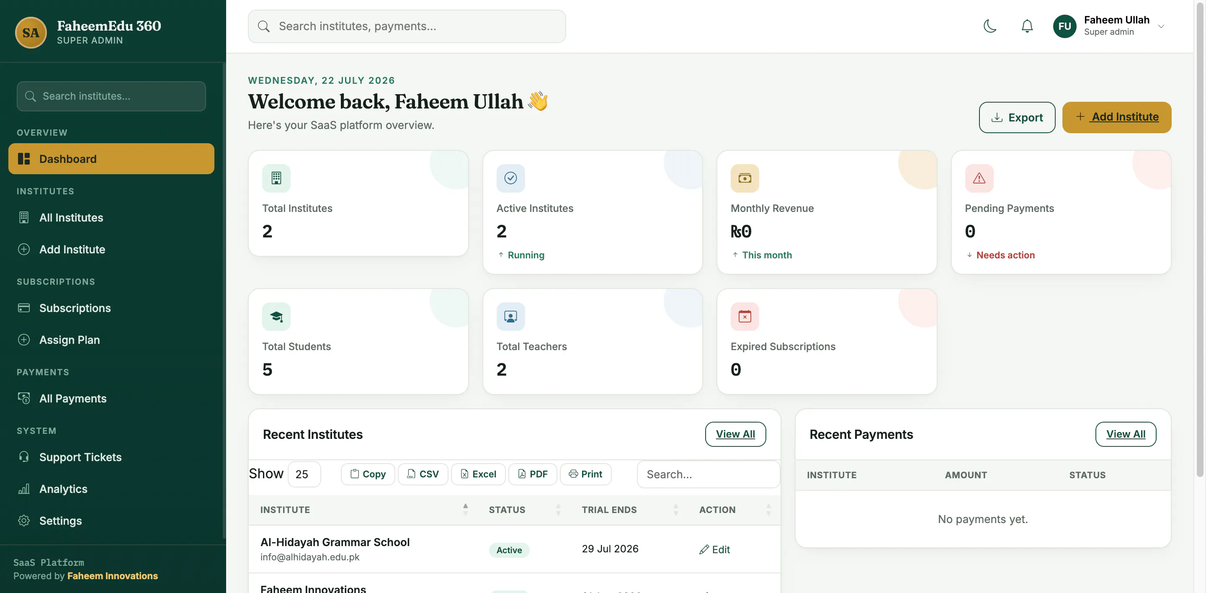Click the Analytics bar chart icon
This screenshot has width=1206, height=593.
click(x=24, y=489)
